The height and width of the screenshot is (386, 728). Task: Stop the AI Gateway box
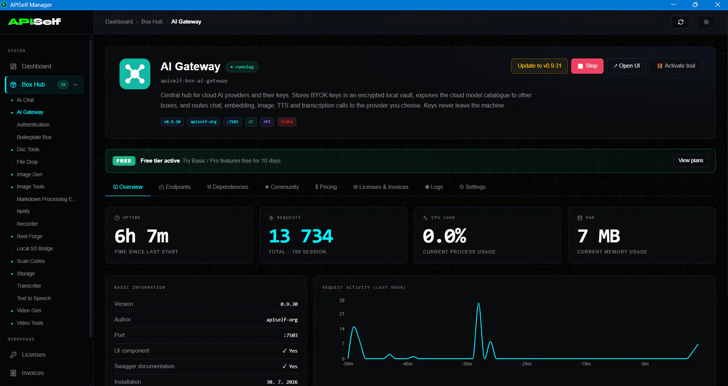(587, 66)
